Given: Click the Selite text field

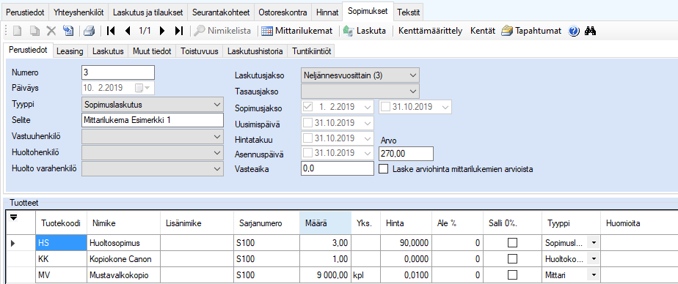Looking at the screenshot, I should click(x=153, y=120).
